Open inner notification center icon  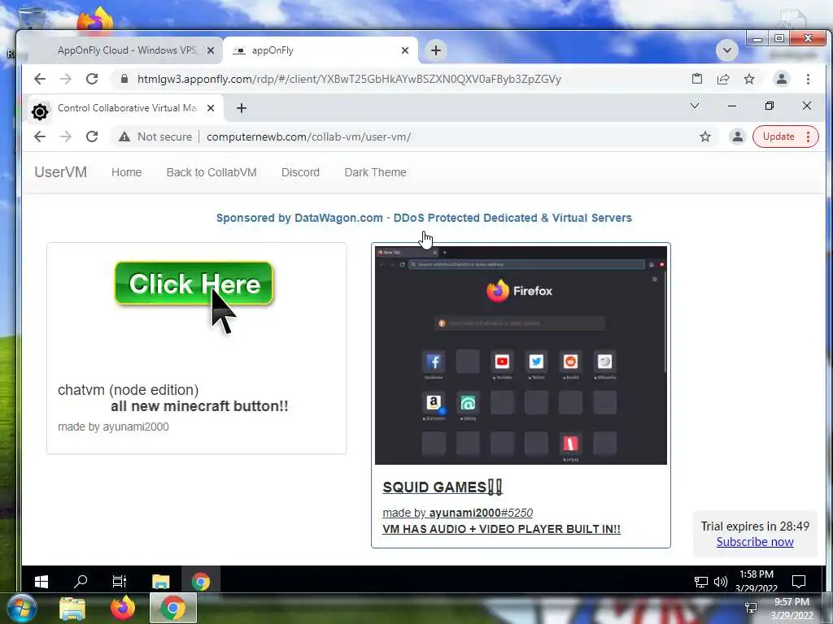(799, 582)
